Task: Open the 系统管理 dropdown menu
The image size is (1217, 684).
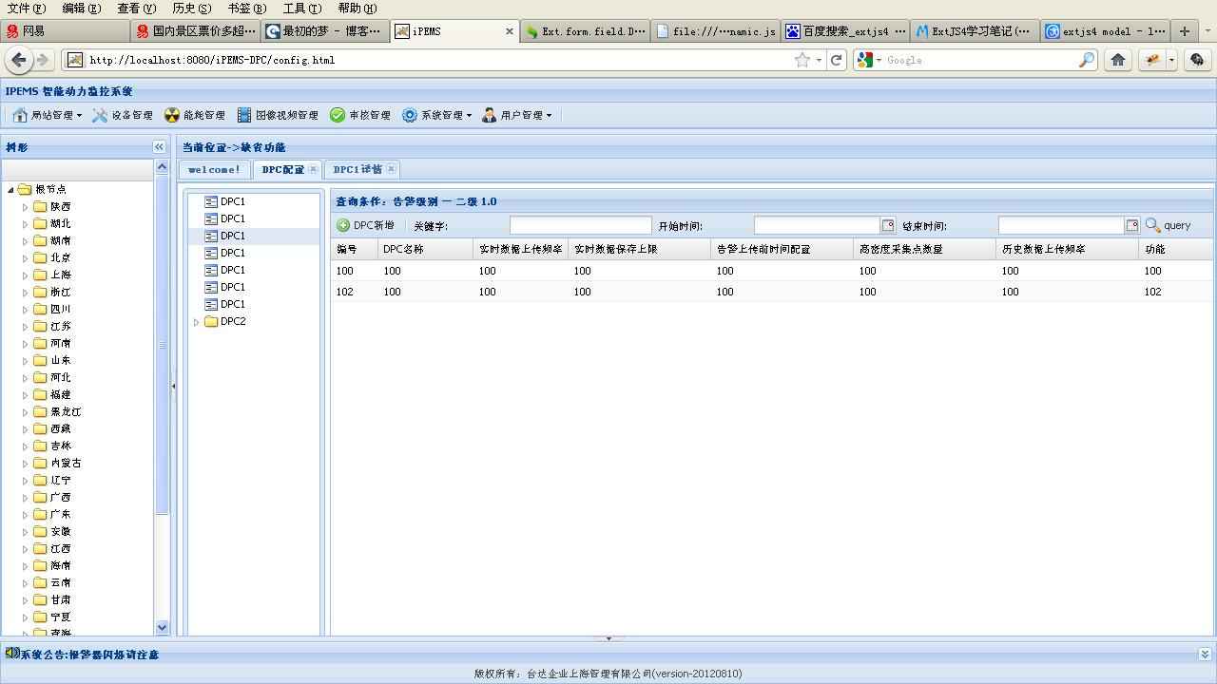Action: [x=436, y=115]
